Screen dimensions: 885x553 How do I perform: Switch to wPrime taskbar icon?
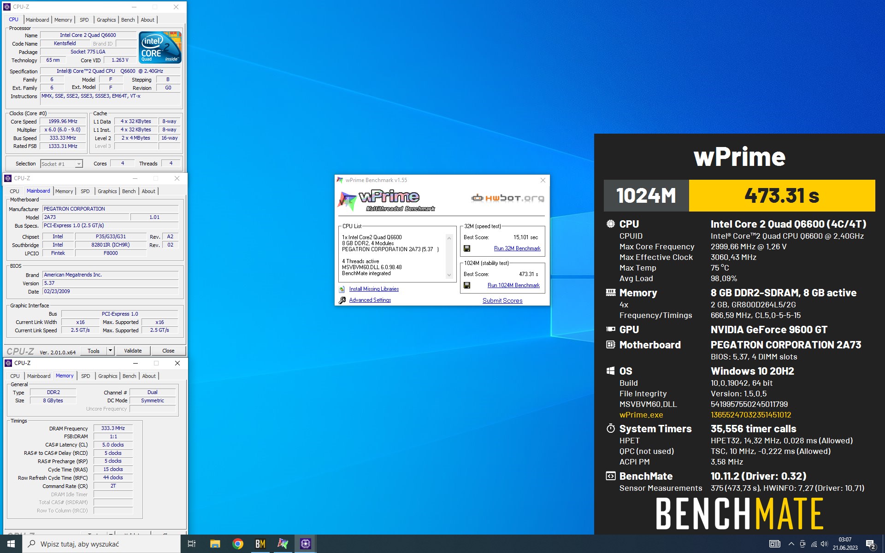tap(283, 544)
